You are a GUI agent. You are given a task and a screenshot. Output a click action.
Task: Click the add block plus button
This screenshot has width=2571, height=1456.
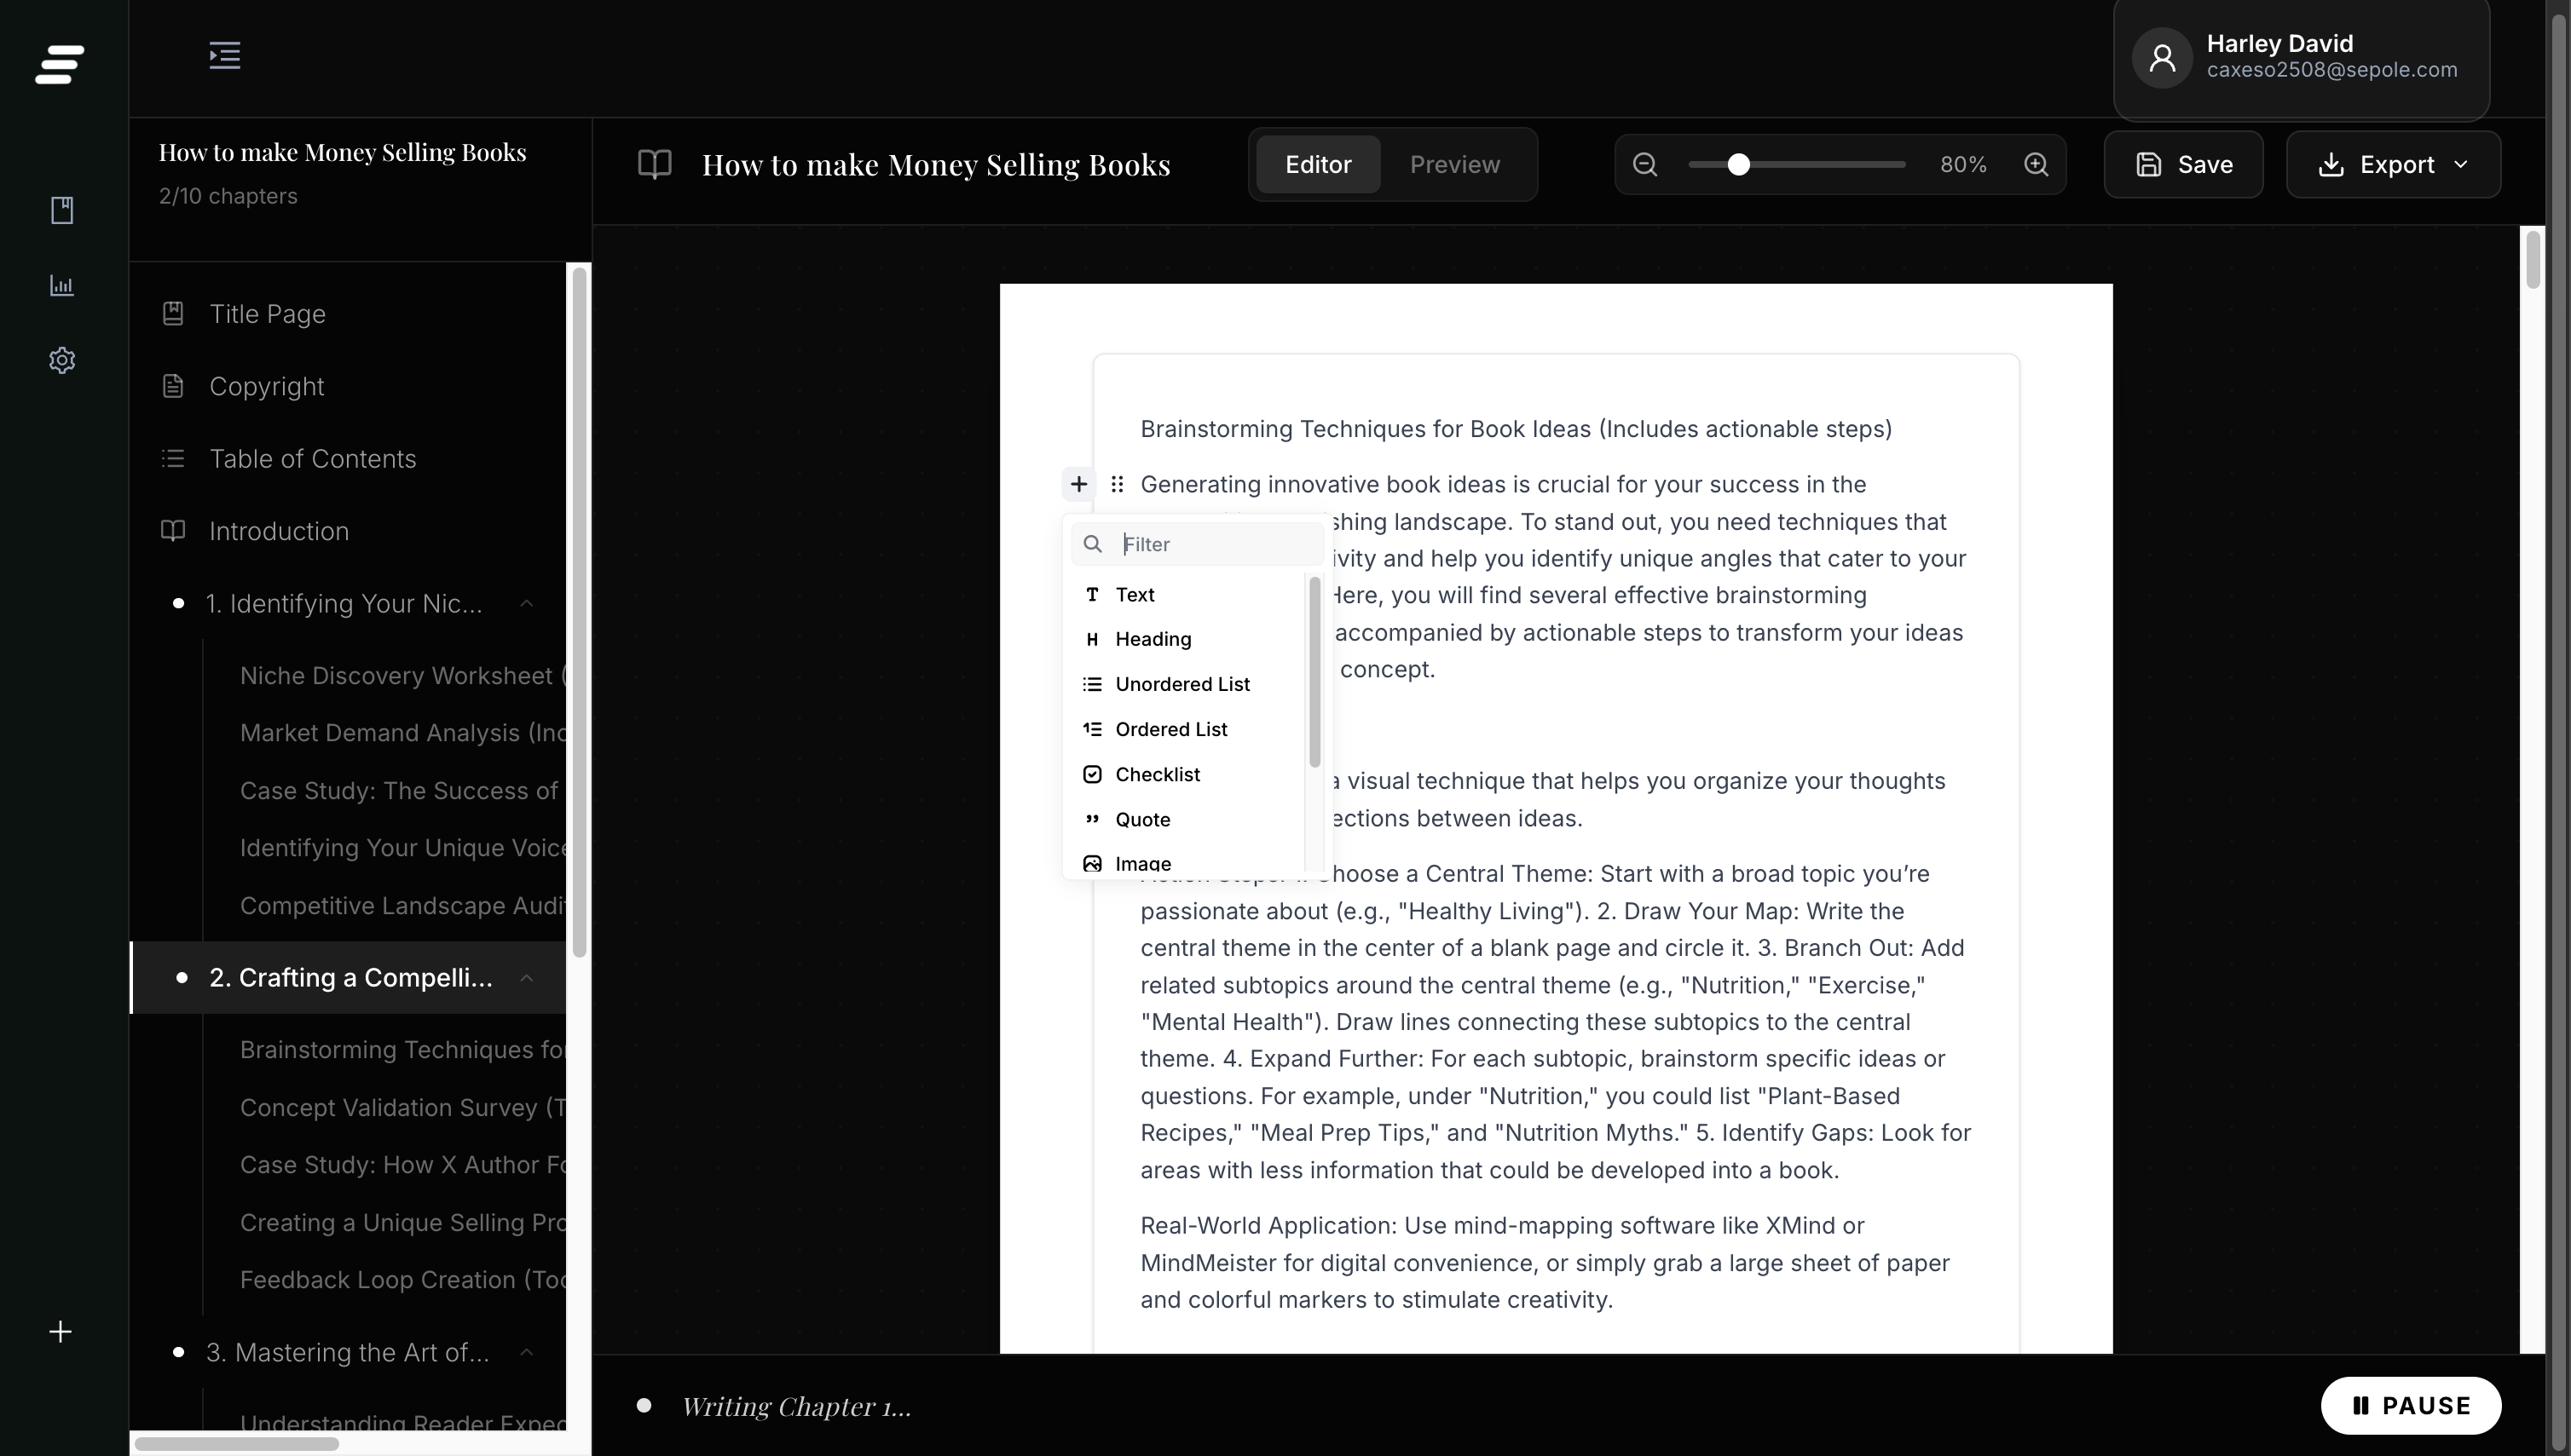[1078, 484]
